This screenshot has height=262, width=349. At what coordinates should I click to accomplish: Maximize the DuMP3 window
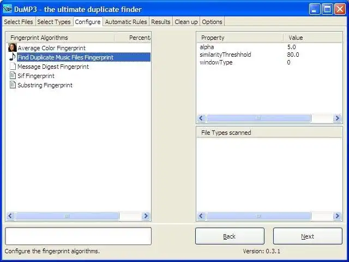(327, 9)
